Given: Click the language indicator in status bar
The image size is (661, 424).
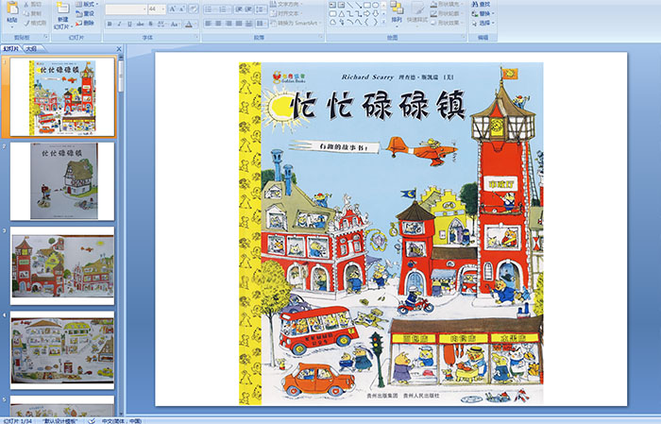Looking at the screenshot, I should 122,420.
